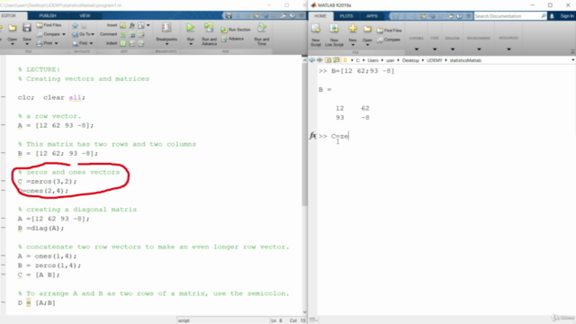
Task: Click the editor Save disk icon
Action: [x=27, y=28]
